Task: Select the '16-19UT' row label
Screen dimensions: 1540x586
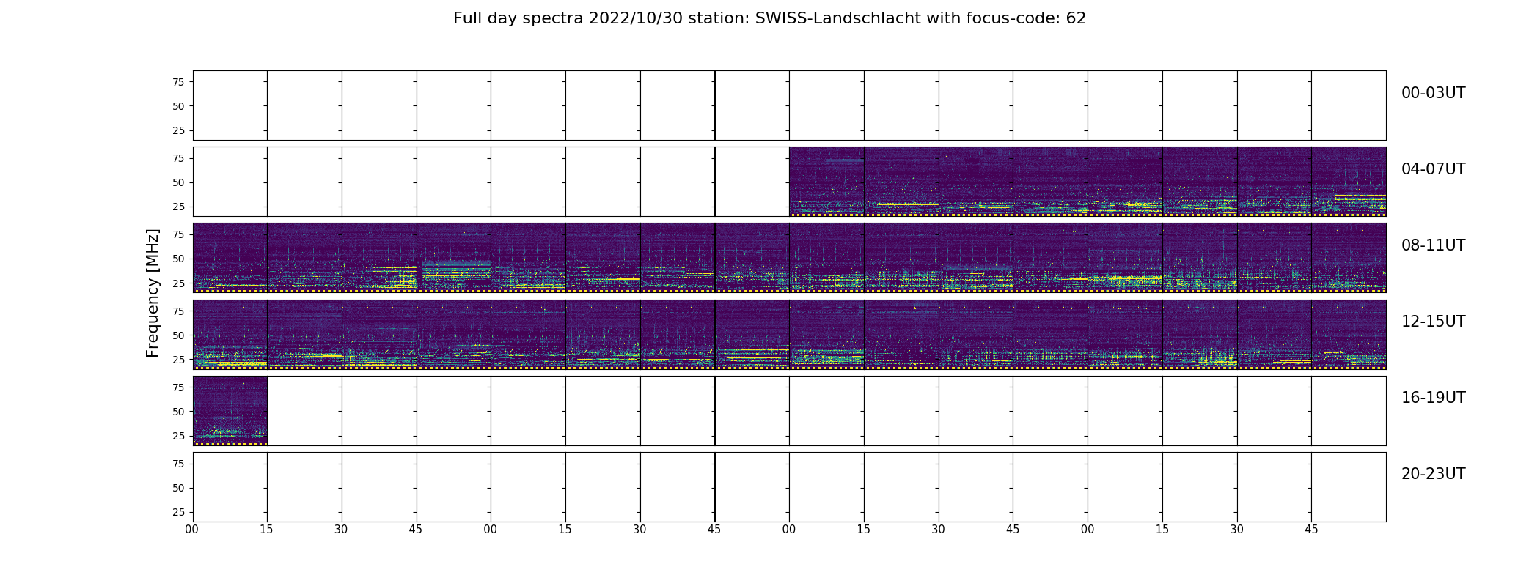Action: point(1433,398)
